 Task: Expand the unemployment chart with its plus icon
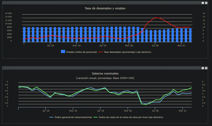point(206,3)
